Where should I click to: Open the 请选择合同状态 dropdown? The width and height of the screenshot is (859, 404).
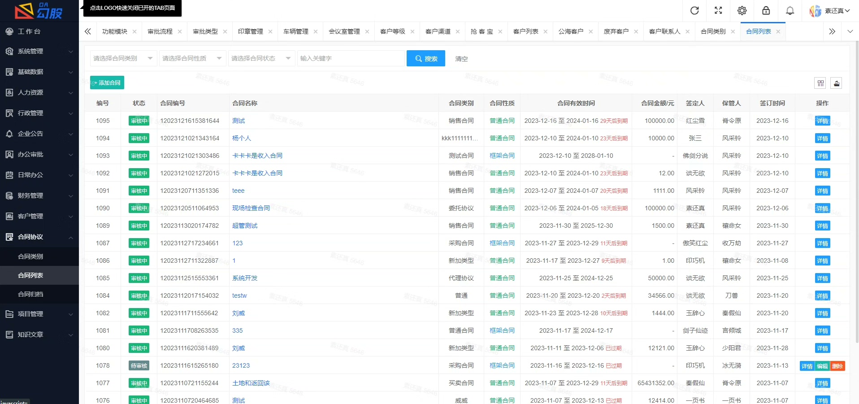point(261,58)
